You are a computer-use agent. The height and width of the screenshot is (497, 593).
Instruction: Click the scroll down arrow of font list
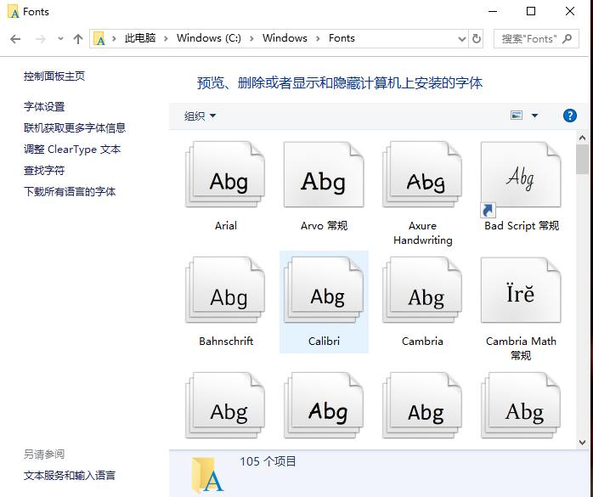coord(583,442)
